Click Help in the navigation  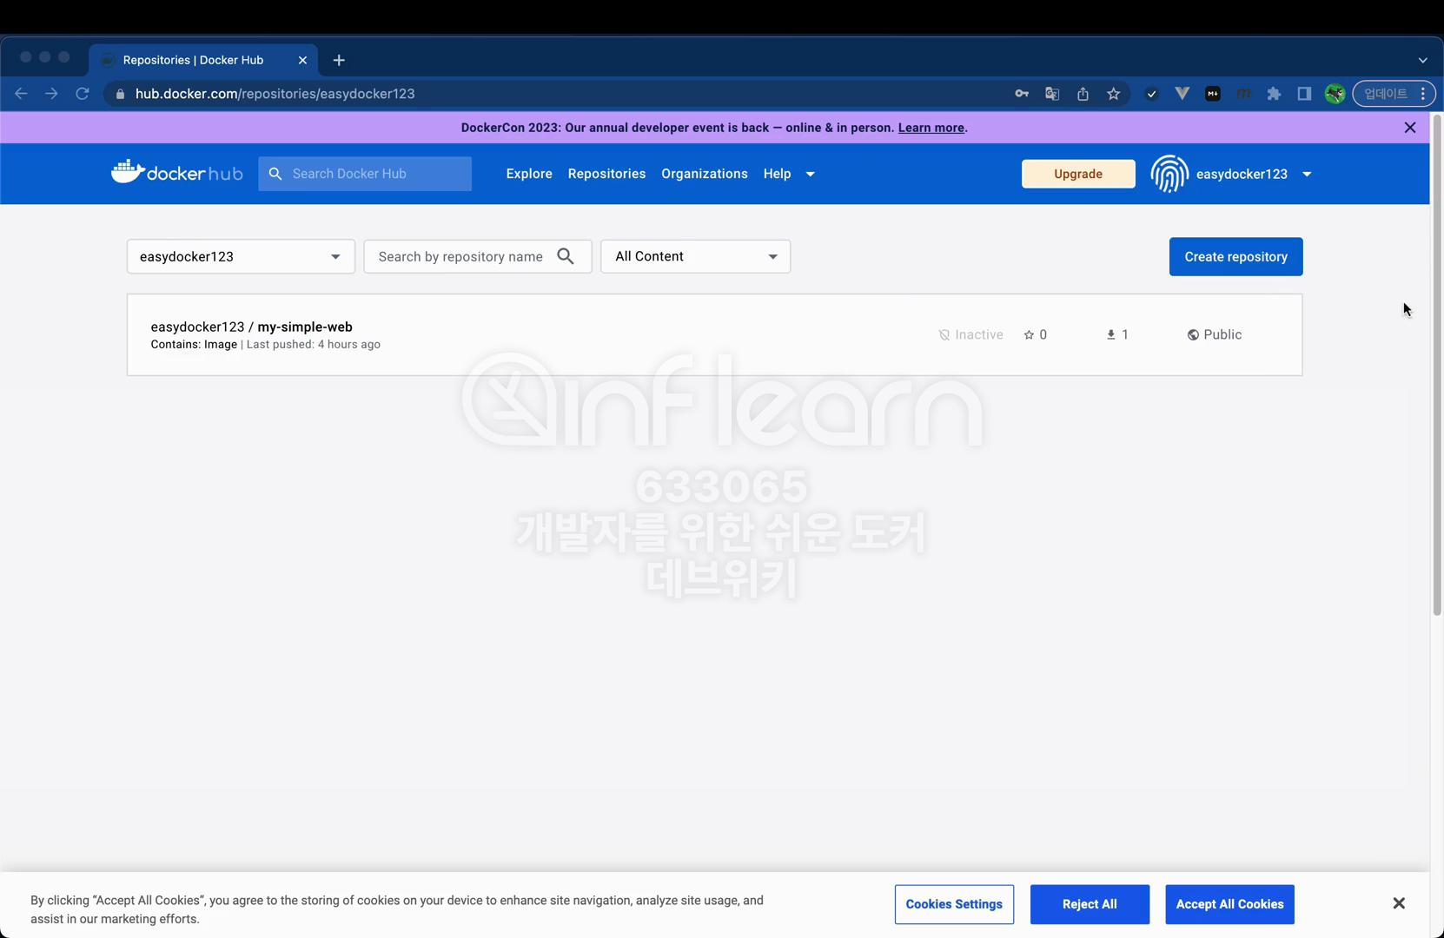[x=777, y=174]
